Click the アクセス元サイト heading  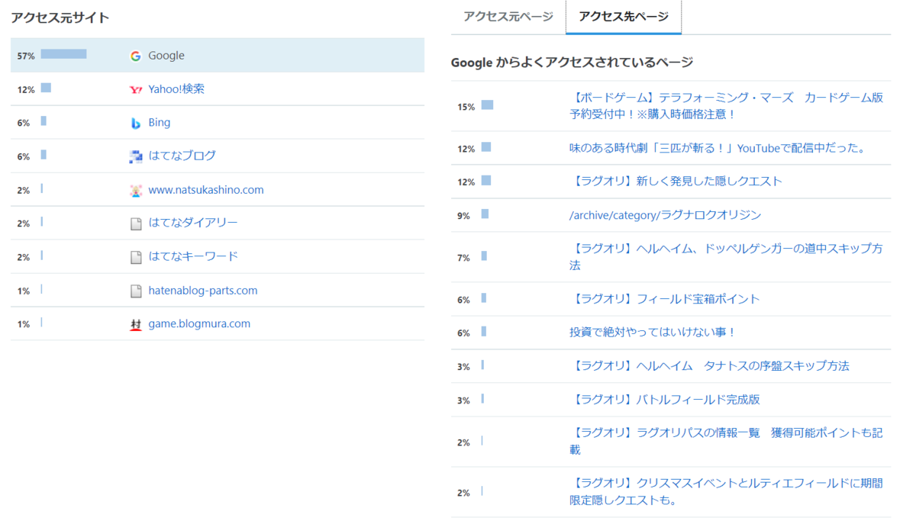tap(60, 18)
